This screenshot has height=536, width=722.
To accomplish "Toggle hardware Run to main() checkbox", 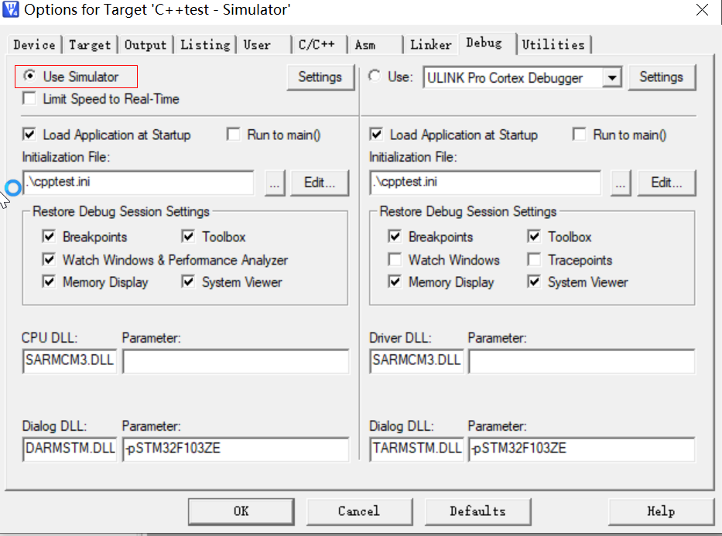I will tap(580, 135).
